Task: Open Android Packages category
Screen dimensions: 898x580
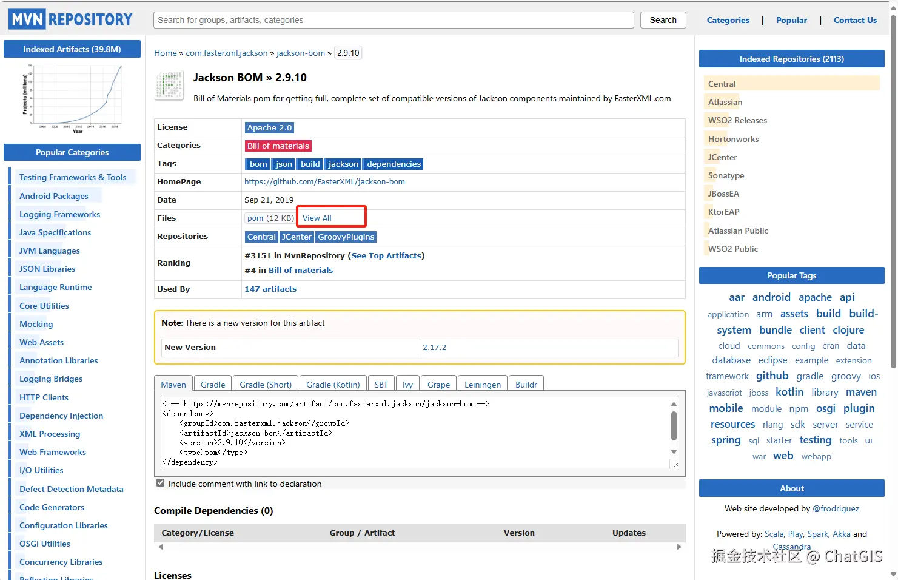Action: [54, 196]
